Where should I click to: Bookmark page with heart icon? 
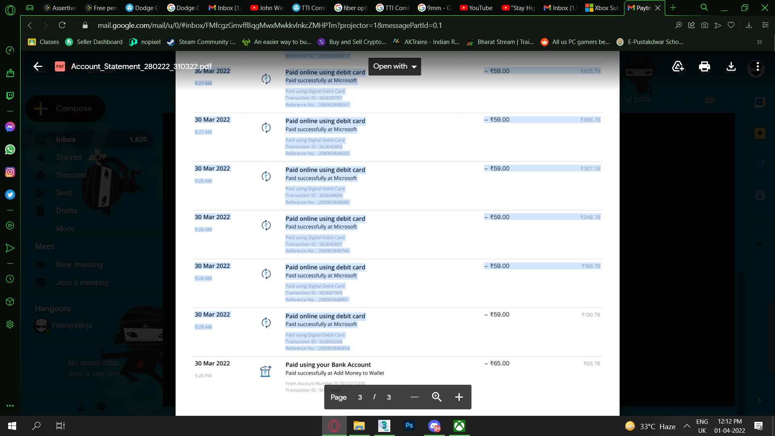(x=731, y=25)
